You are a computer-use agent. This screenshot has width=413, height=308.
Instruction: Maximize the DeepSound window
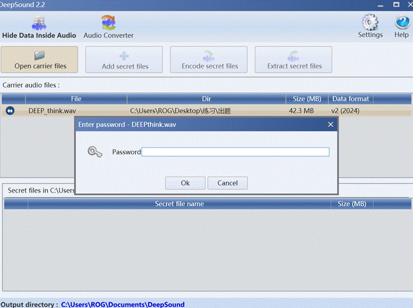click(396, 5)
